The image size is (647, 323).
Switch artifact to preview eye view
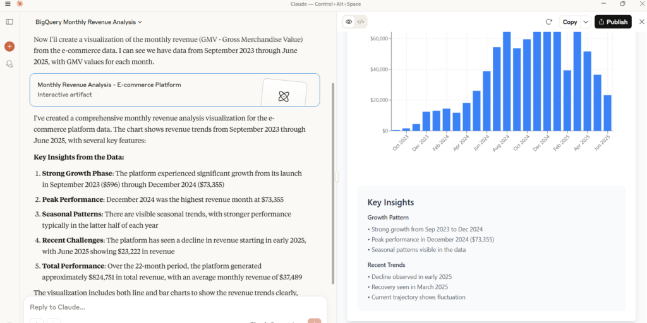coord(349,21)
